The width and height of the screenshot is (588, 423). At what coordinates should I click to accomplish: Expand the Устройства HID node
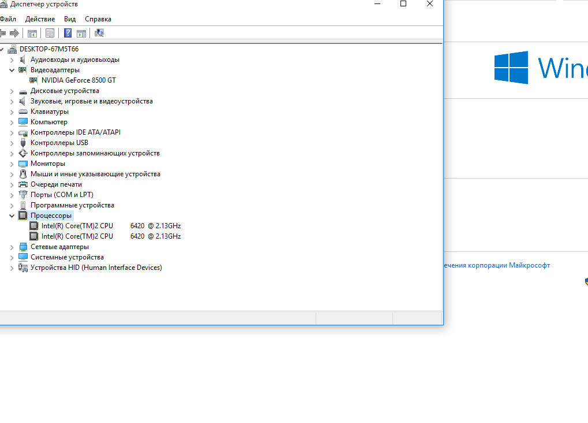pos(12,268)
